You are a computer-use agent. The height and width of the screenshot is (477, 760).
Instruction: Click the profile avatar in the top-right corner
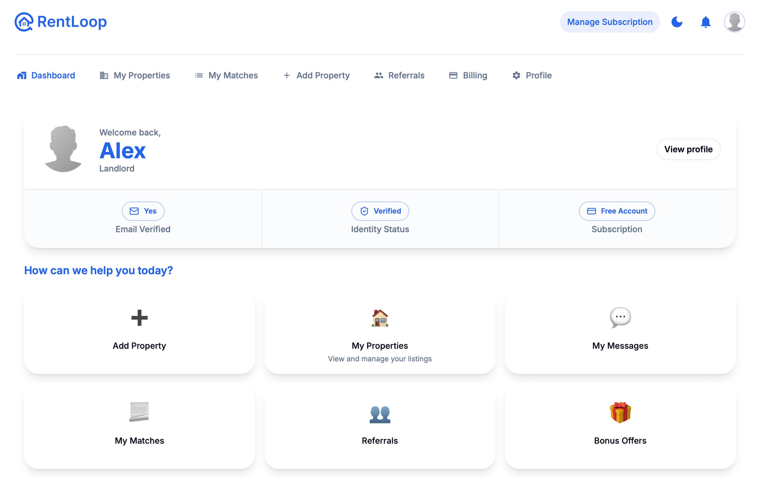(735, 22)
